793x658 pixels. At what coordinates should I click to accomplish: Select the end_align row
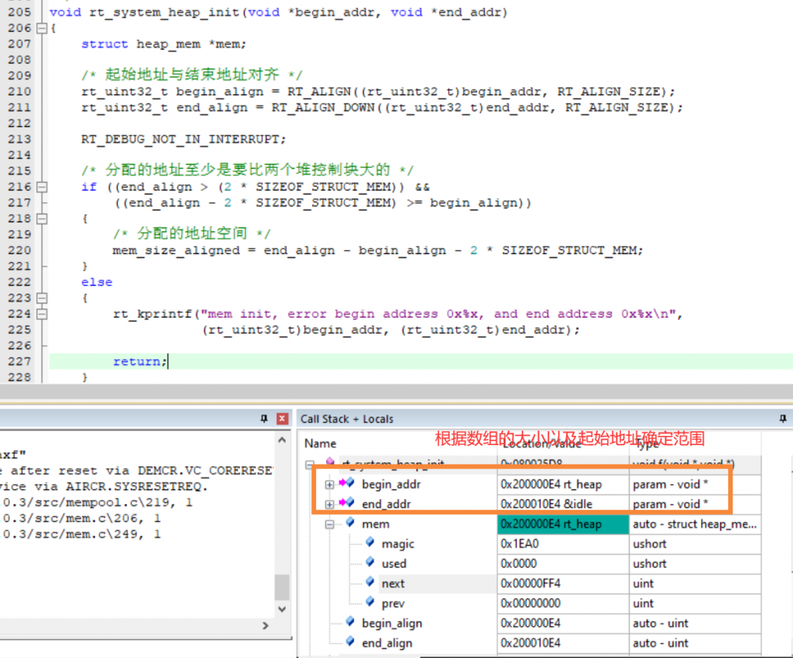(529, 643)
